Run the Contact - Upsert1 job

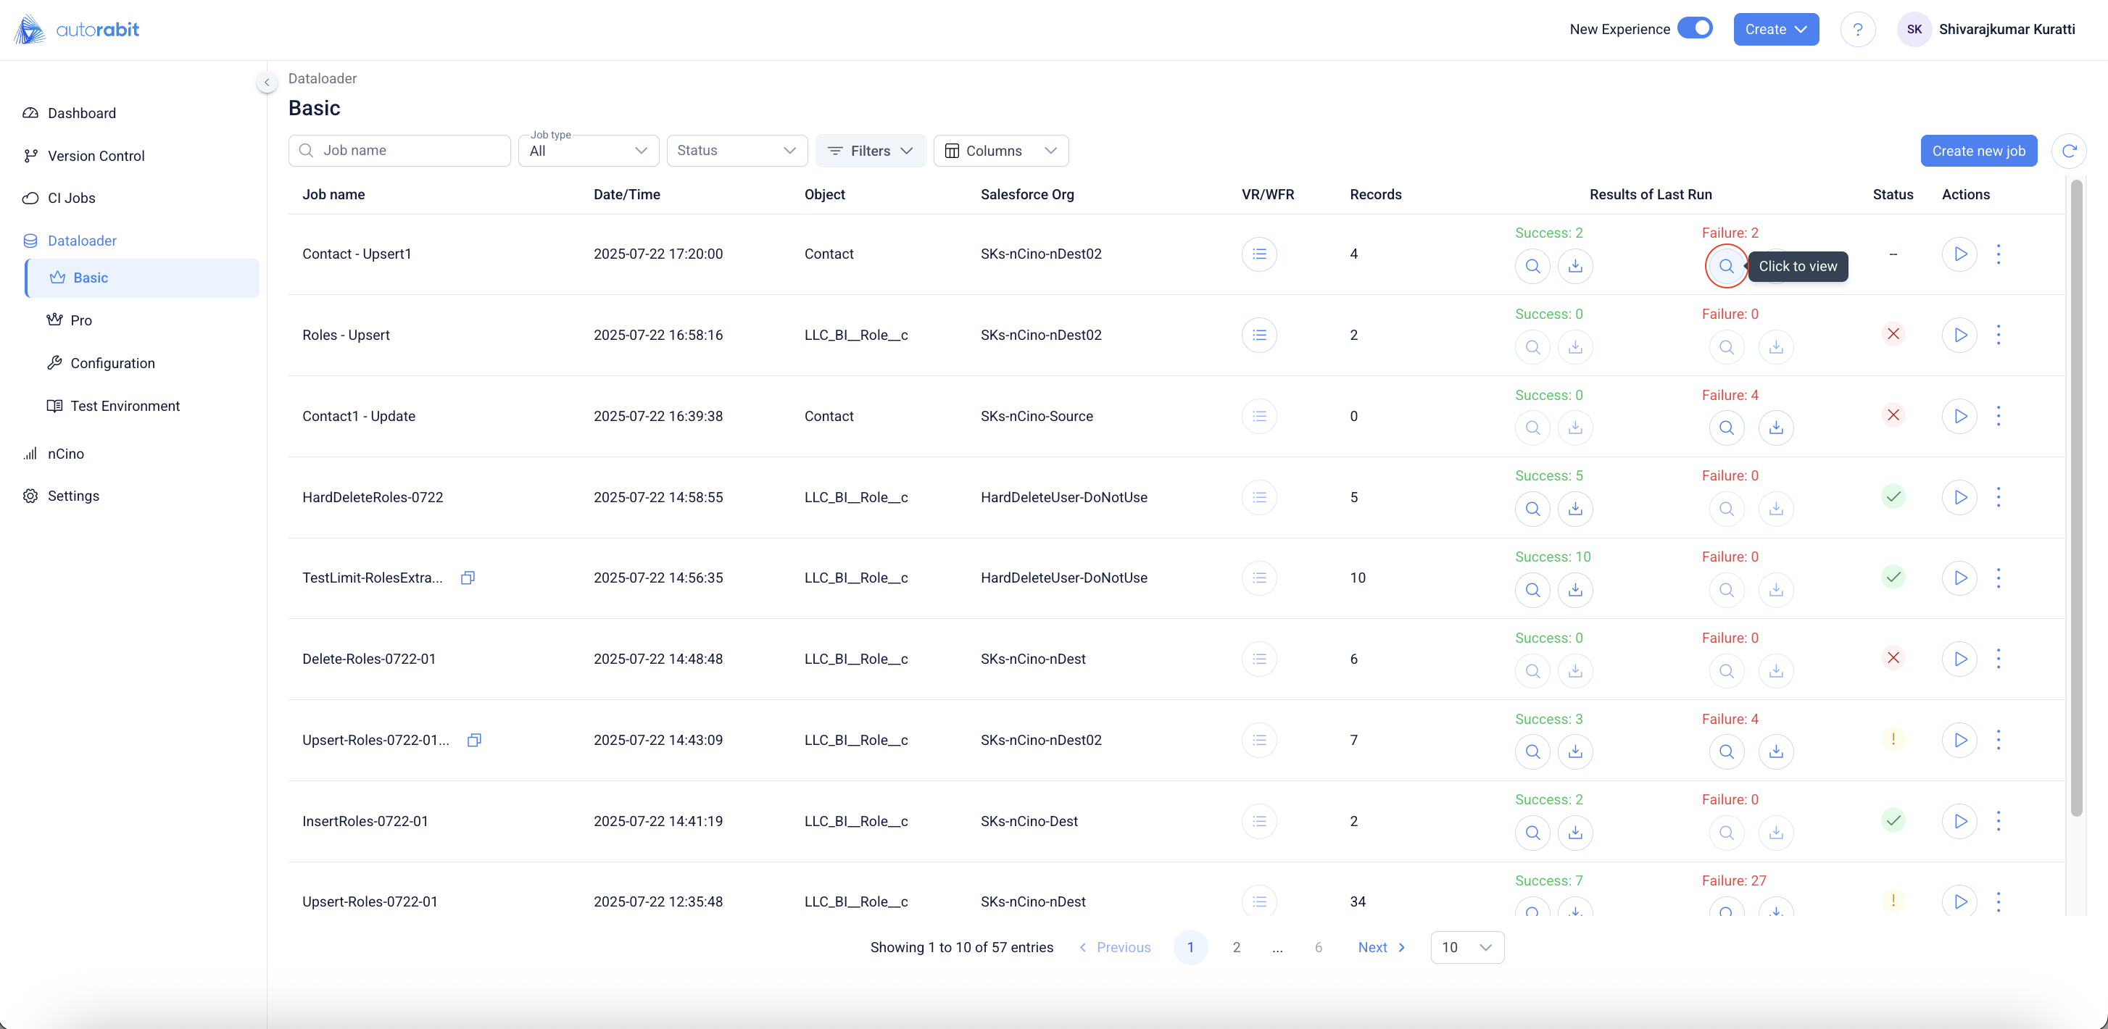(1959, 254)
